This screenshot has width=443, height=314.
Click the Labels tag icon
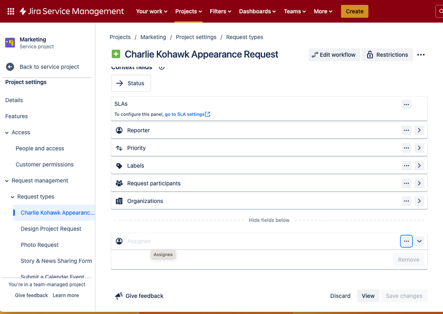(x=119, y=166)
